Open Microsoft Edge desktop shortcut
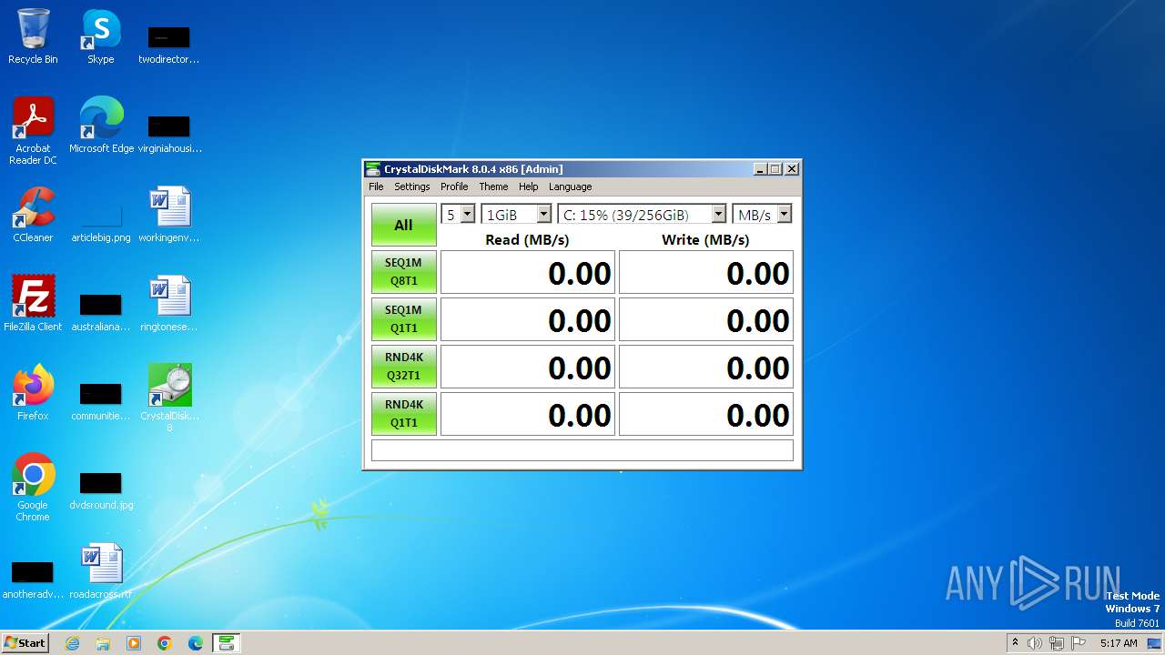The width and height of the screenshot is (1165, 655). (x=101, y=126)
